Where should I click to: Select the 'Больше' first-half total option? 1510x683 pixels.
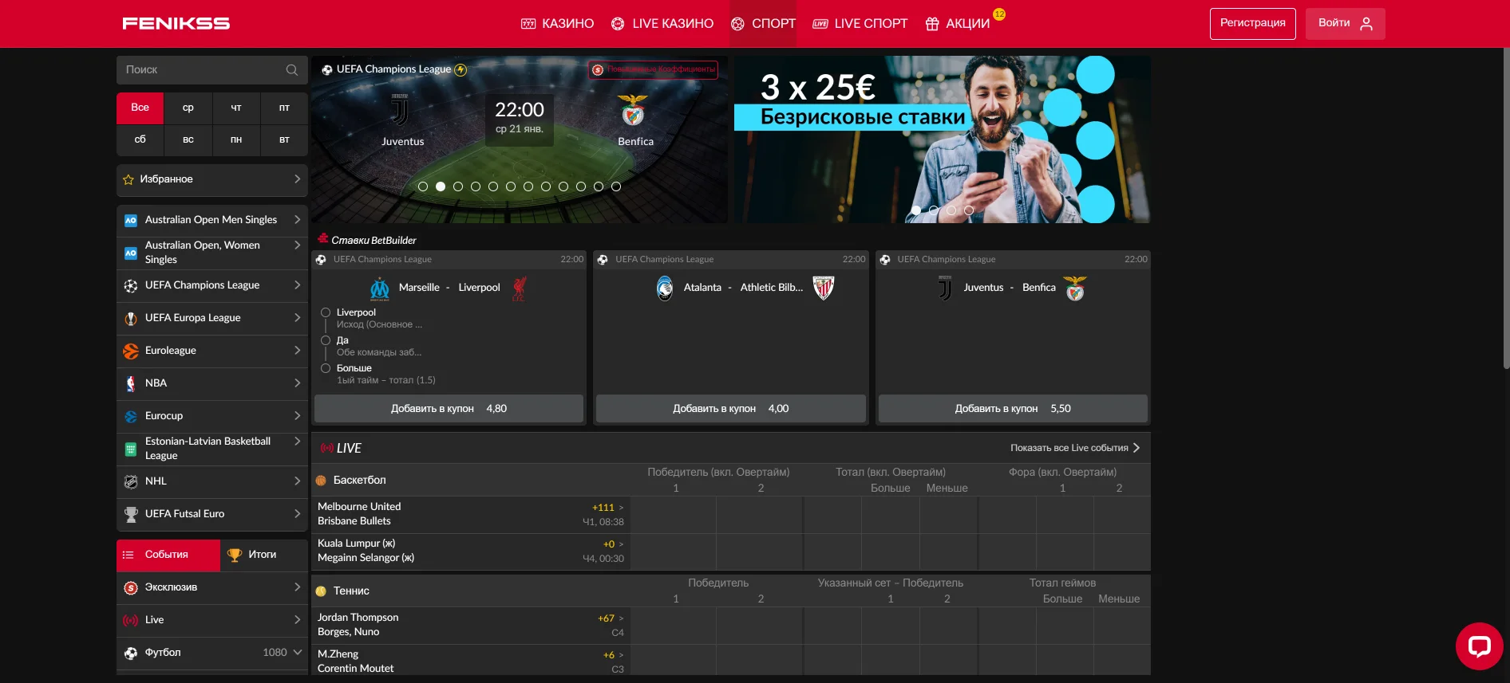(326, 368)
